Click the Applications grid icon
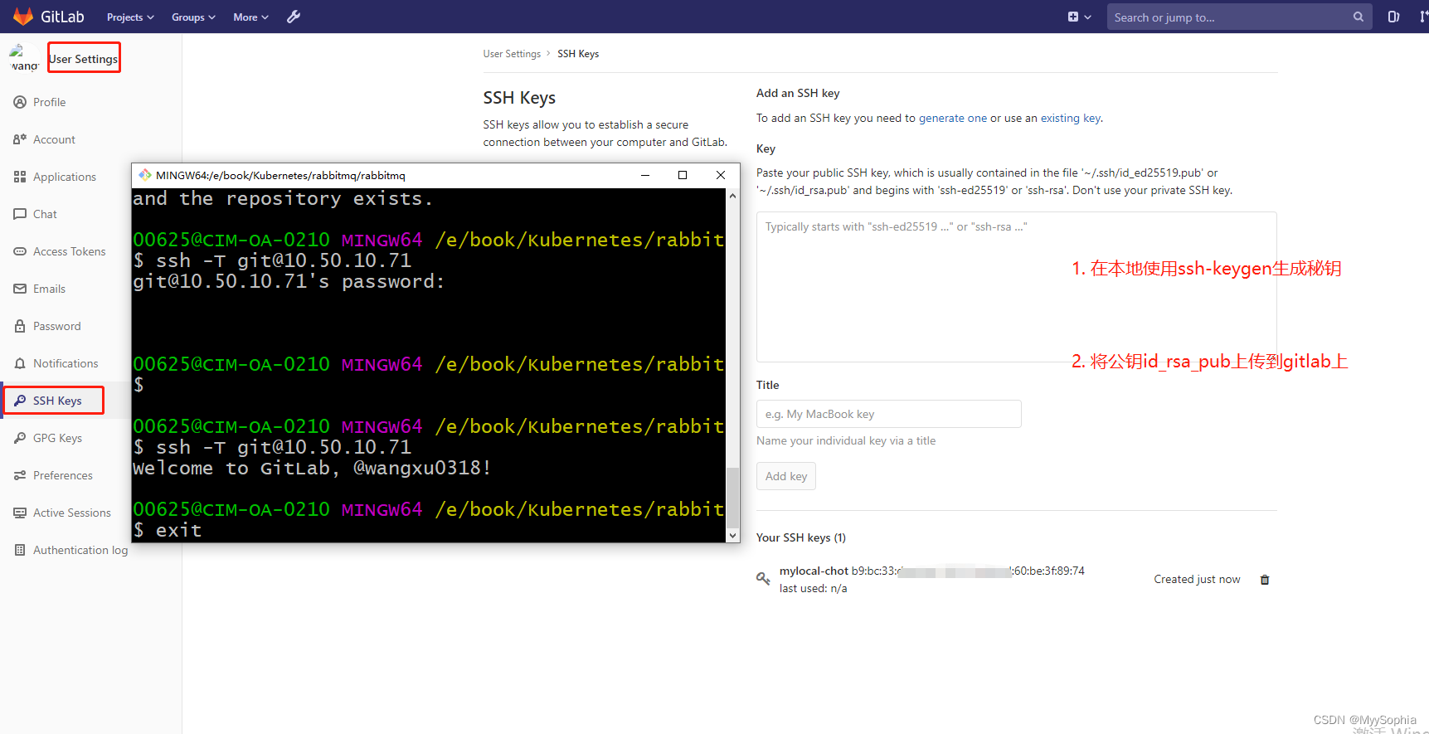Image resolution: width=1429 pixels, height=734 pixels. 20,177
